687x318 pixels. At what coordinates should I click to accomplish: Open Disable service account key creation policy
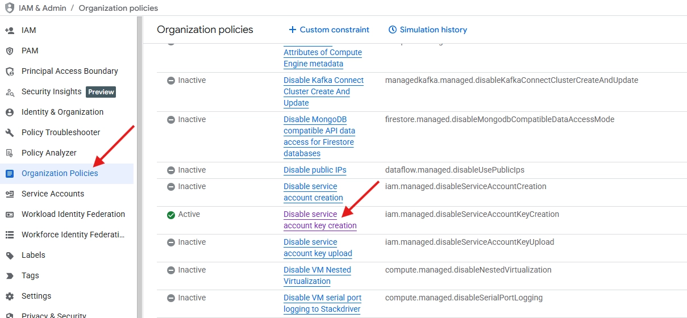click(x=319, y=220)
